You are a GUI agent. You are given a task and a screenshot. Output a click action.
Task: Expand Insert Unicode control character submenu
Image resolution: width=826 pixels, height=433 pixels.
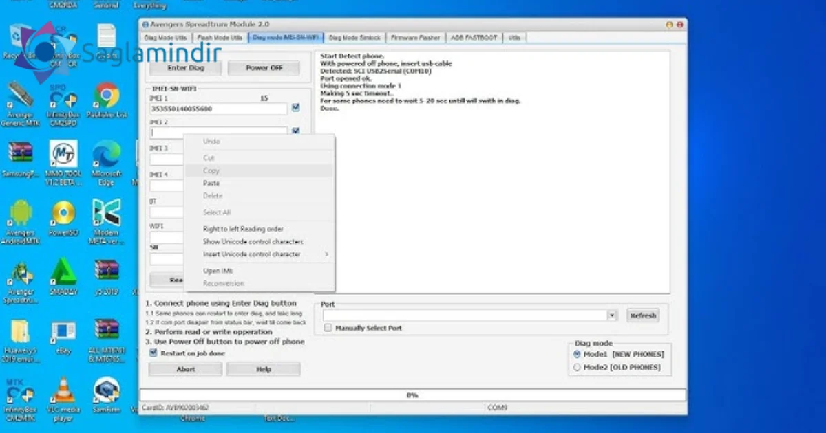tap(260, 254)
